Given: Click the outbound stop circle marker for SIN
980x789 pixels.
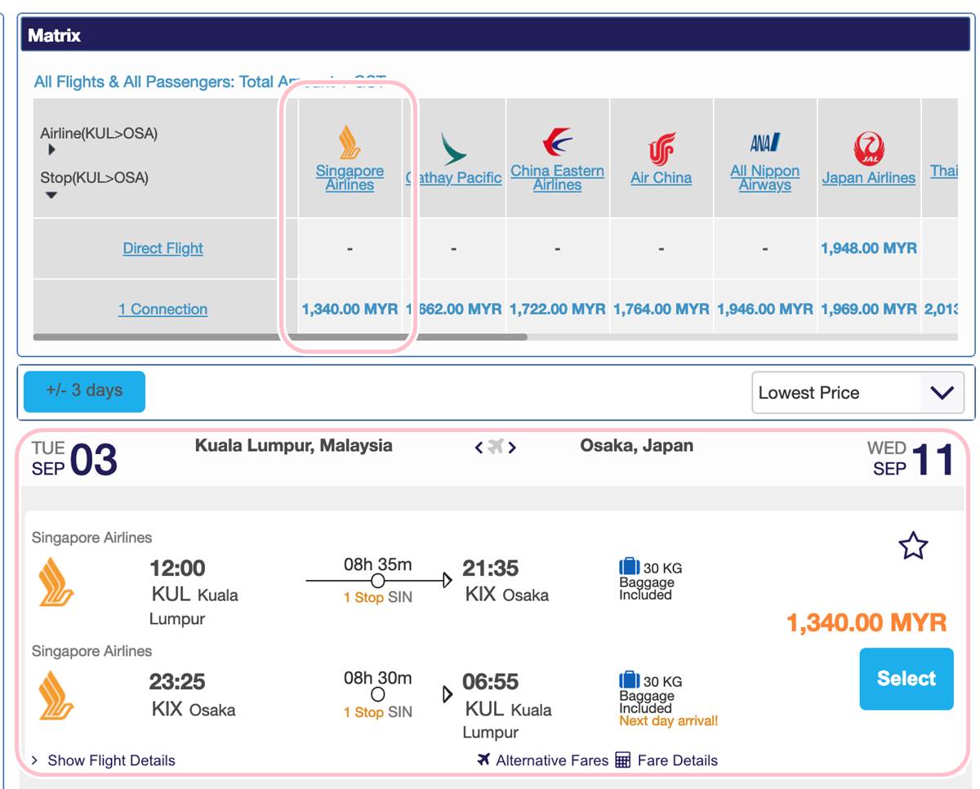Looking at the screenshot, I should [x=378, y=581].
